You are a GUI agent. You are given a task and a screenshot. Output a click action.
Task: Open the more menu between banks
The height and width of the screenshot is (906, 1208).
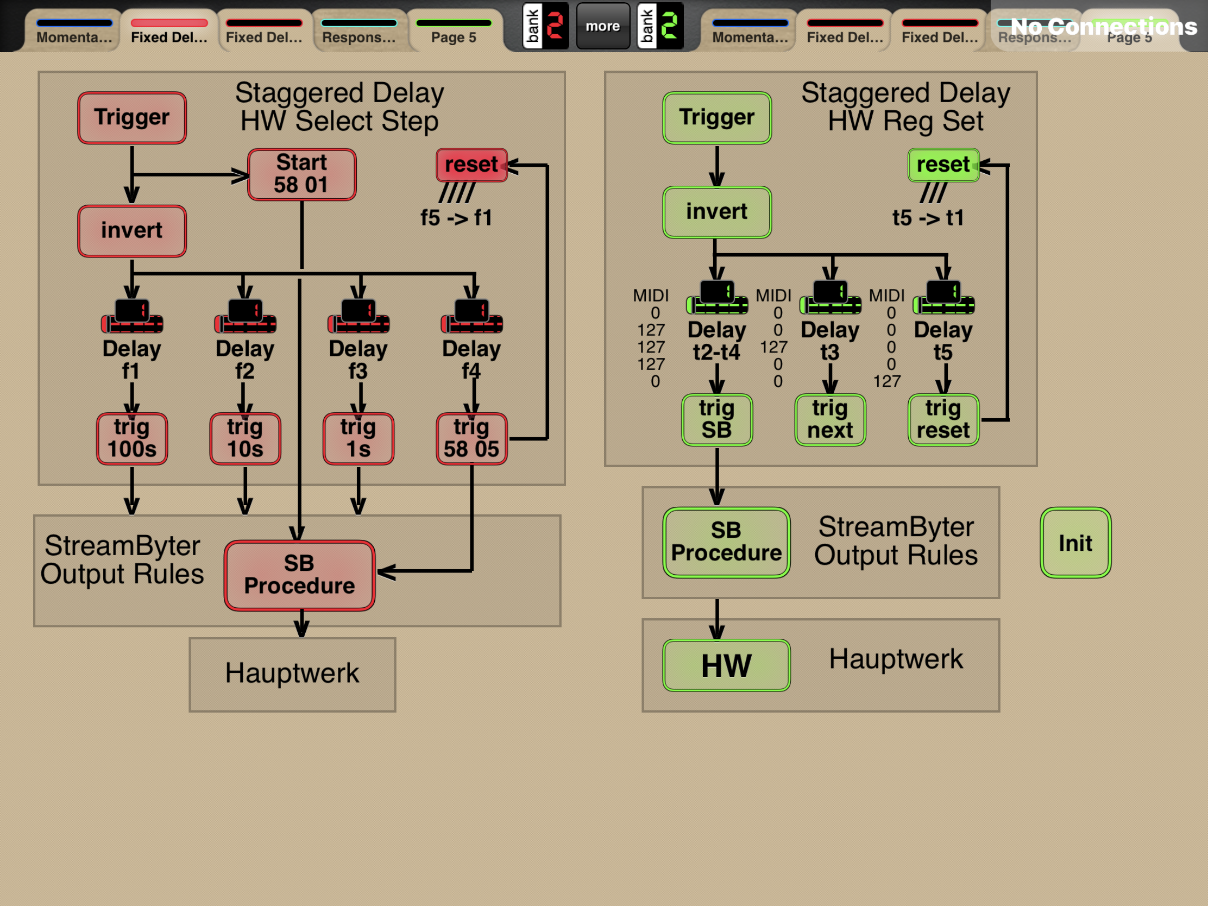pyautogui.click(x=603, y=26)
